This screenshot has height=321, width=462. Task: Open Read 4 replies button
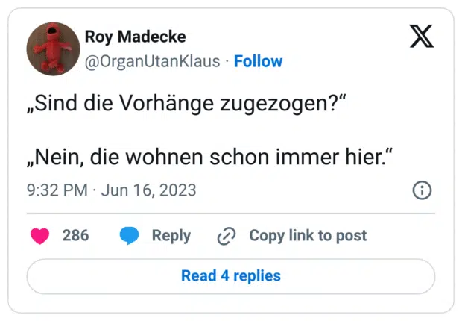pyautogui.click(x=231, y=276)
